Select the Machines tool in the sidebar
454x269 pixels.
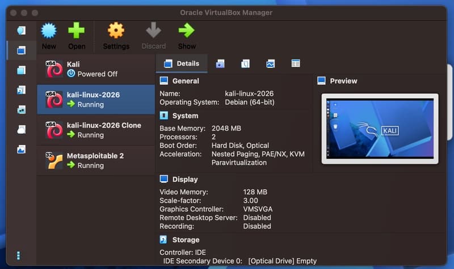21,50
